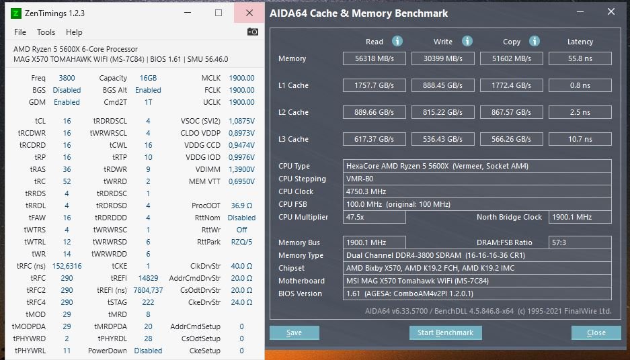The width and height of the screenshot is (630, 360).
Task: Click CPU FSB field 100.0 MHz
Action: pyautogui.click(x=477, y=204)
